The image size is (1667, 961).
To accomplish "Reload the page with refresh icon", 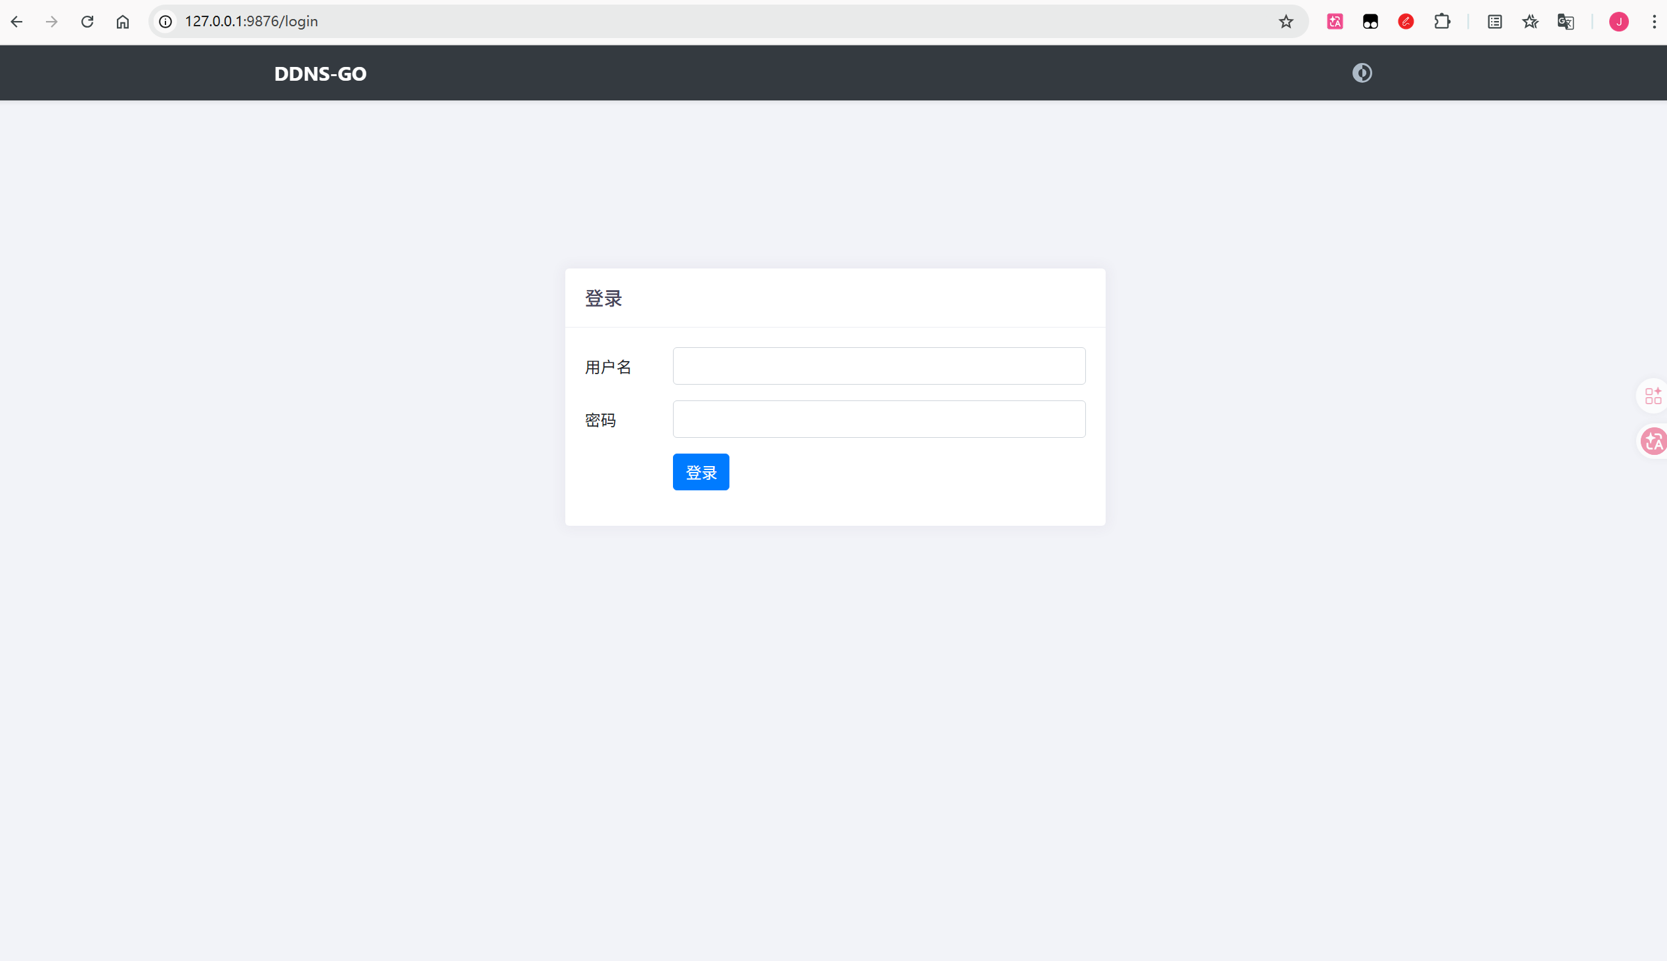I will [87, 22].
